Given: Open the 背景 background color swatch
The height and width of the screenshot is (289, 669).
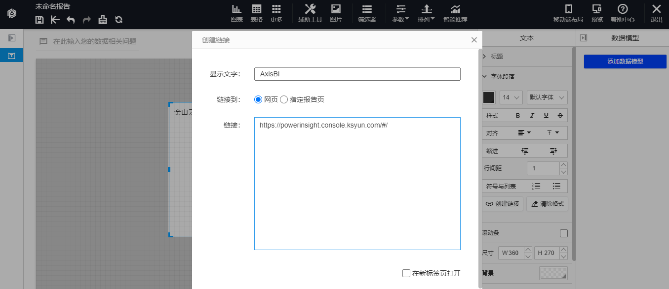Looking at the screenshot, I should click(553, 273).
